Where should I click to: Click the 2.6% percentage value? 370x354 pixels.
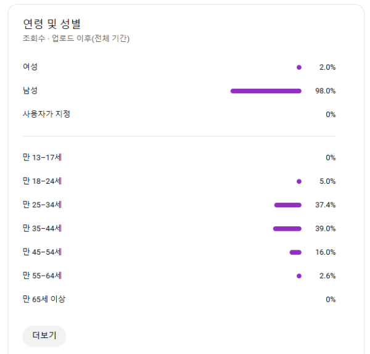327,276
